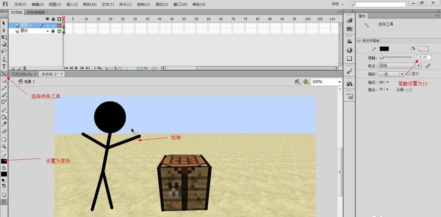Pick the Lasso tool

4,51
